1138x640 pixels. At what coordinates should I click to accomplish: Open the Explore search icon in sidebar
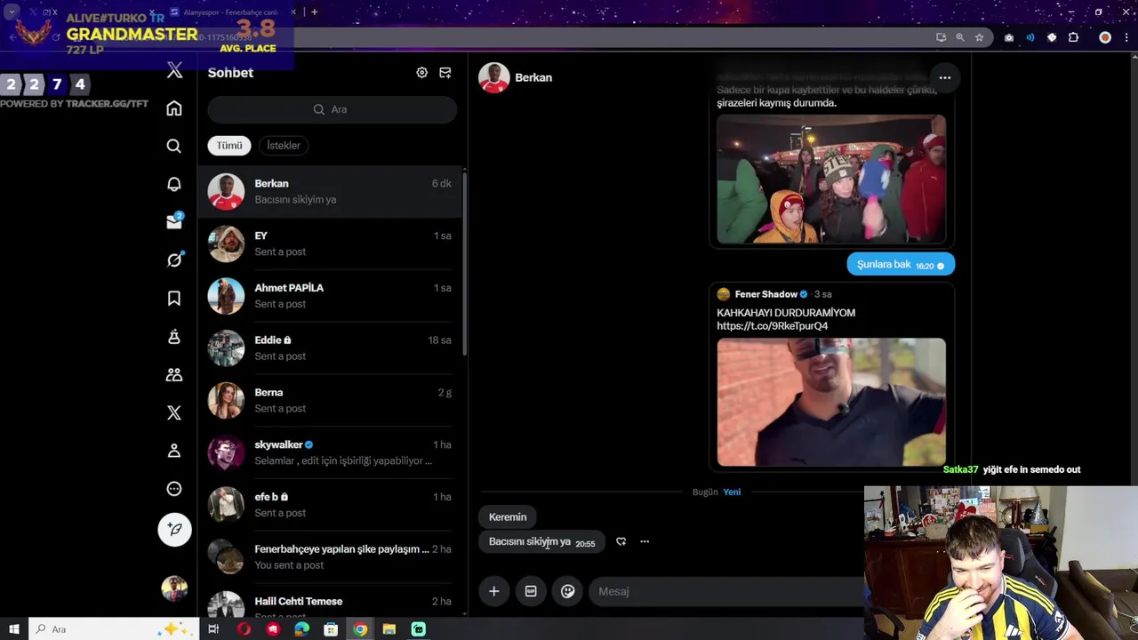(174, 146)
